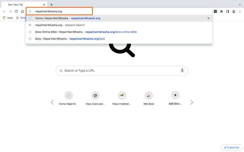The width and height of the screenshot is (244, 152).
Task: Choose the Qsearch Search suggestion
Action: (x=60, y=25)
